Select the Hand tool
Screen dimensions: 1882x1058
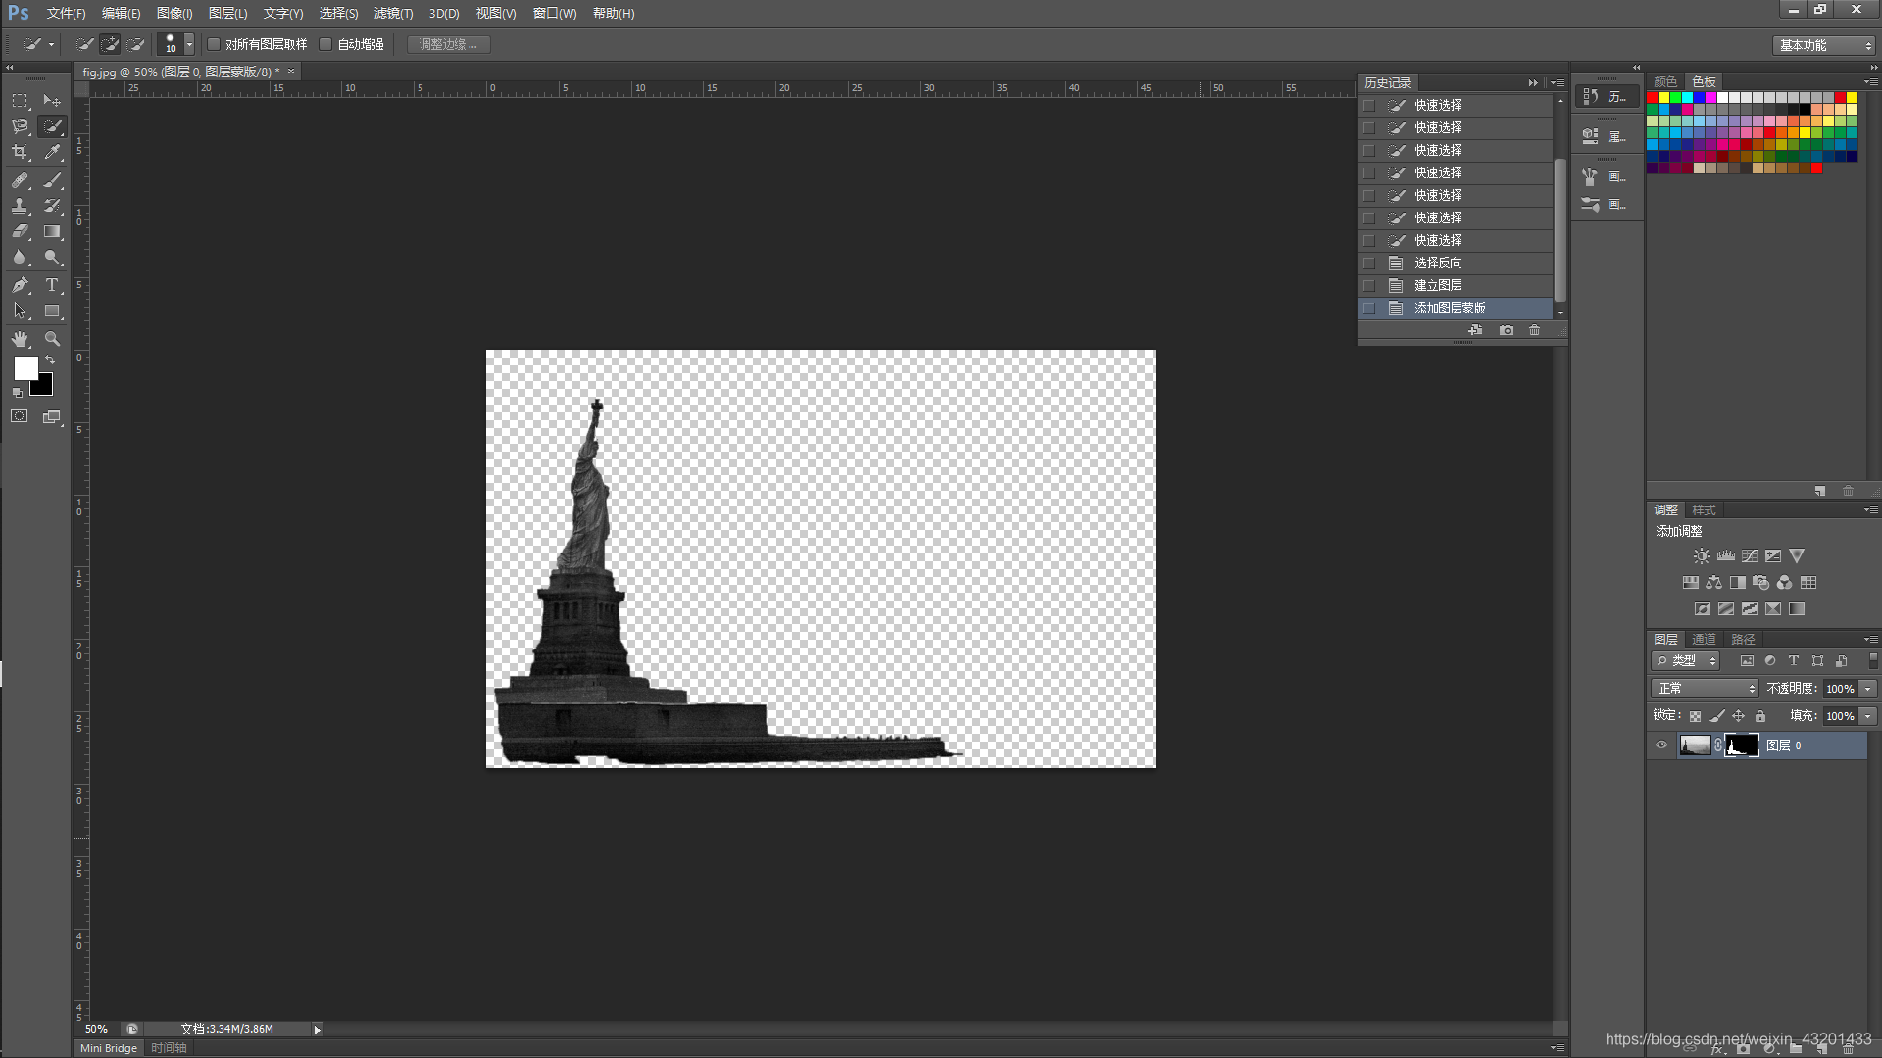pos(20,339)
